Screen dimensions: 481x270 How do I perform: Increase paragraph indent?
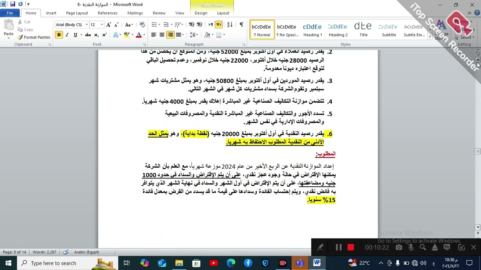[x=200, y=25]
